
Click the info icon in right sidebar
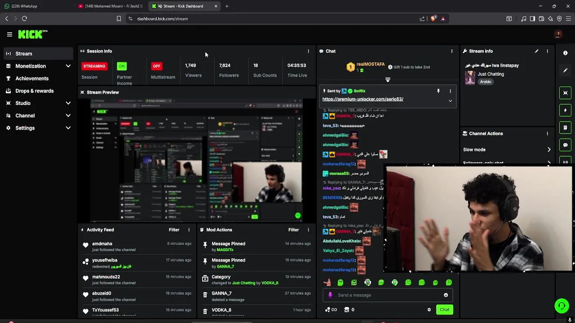(566, 53)
